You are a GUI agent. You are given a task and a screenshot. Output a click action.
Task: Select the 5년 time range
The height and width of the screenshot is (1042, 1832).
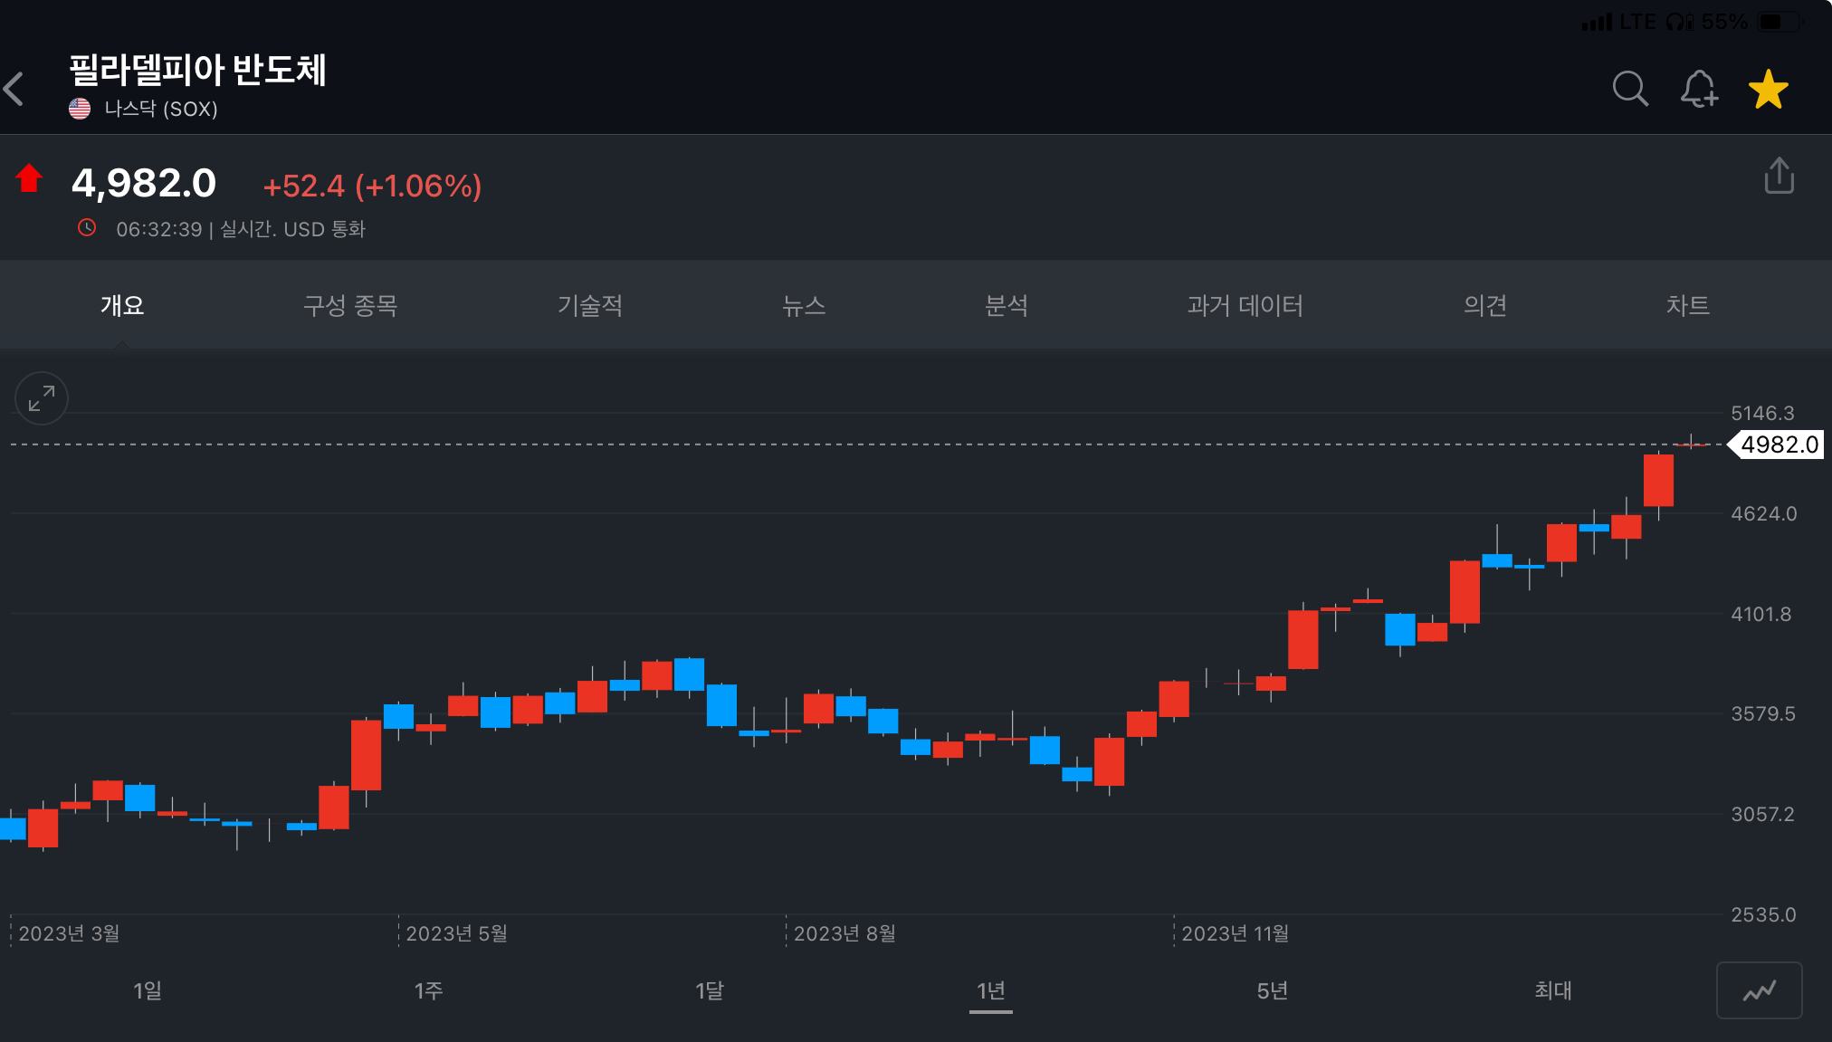1273,990
